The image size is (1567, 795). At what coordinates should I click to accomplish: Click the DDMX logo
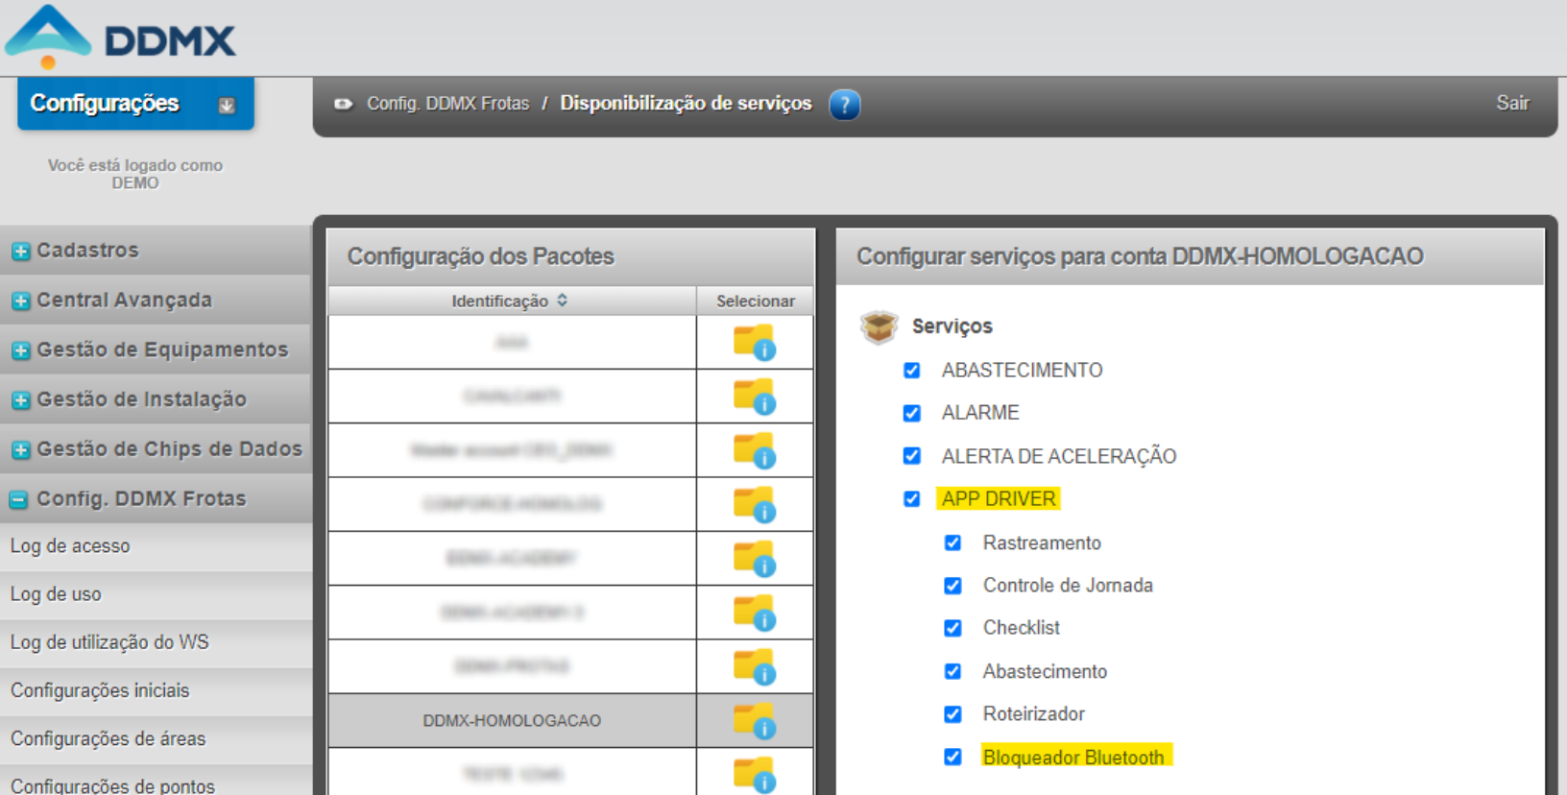tap(120, 36)
